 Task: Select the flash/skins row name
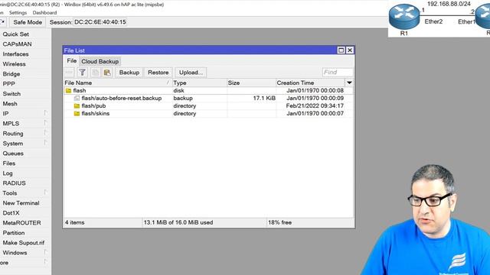[x=95, y=114]
